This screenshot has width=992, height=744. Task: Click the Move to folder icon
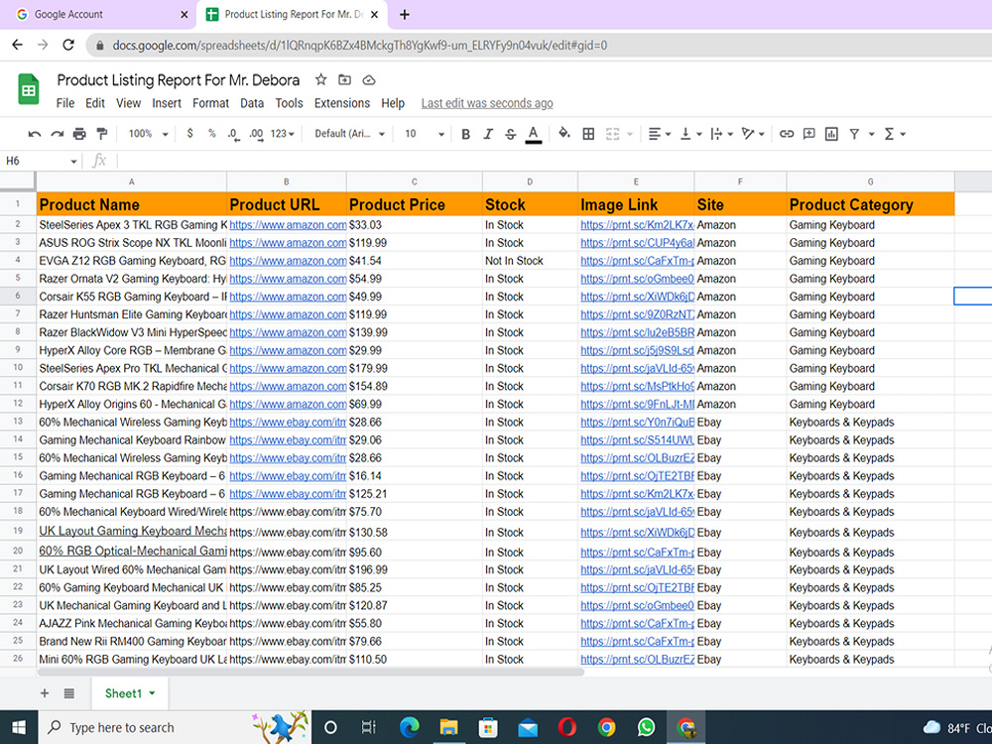pos(344,79)
